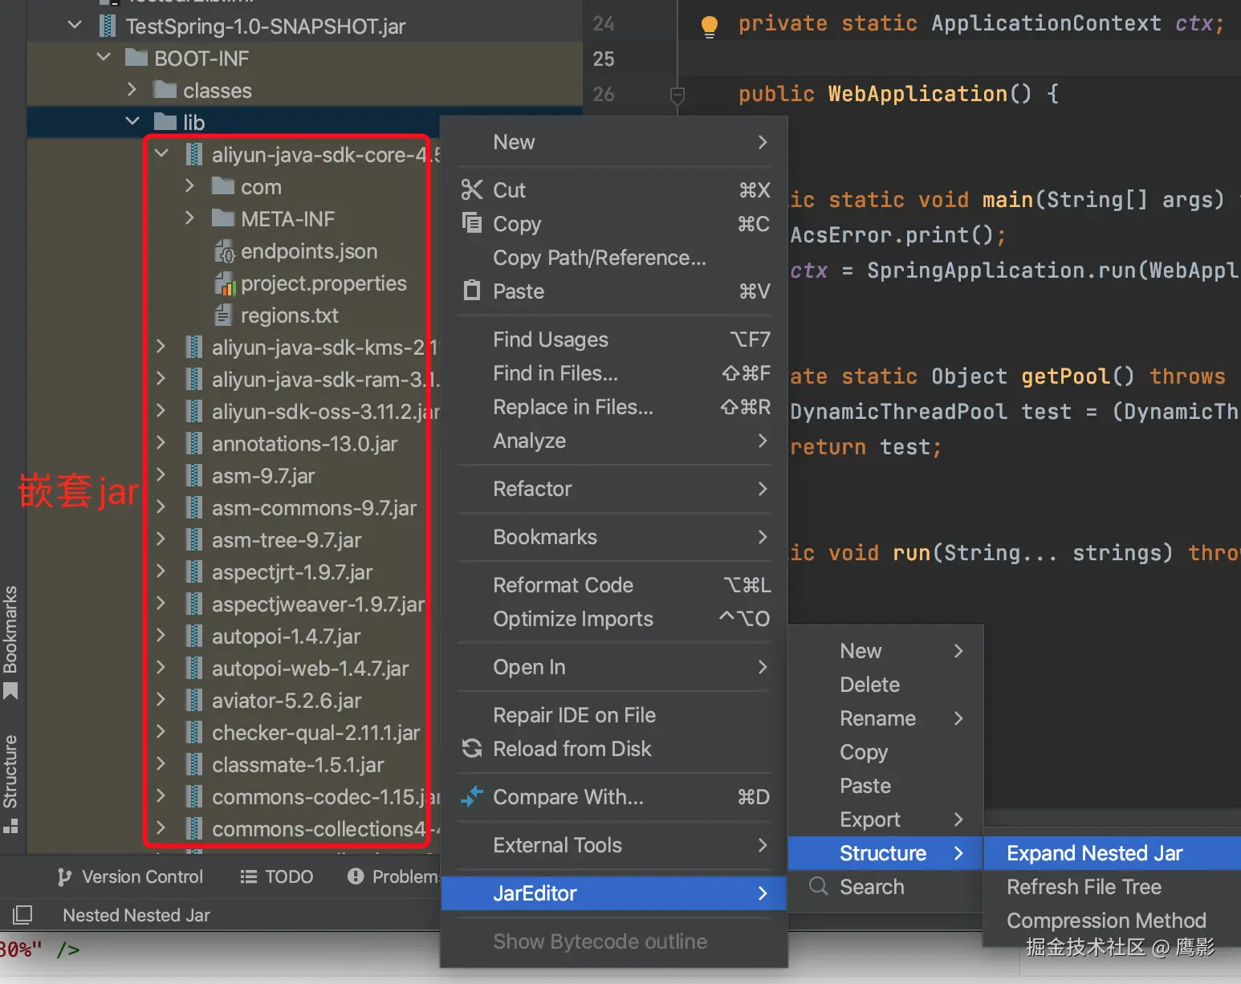Viewport: 1241px width, 984px height.
Task: Choose Find in Files...
Action: click(614, 373)
